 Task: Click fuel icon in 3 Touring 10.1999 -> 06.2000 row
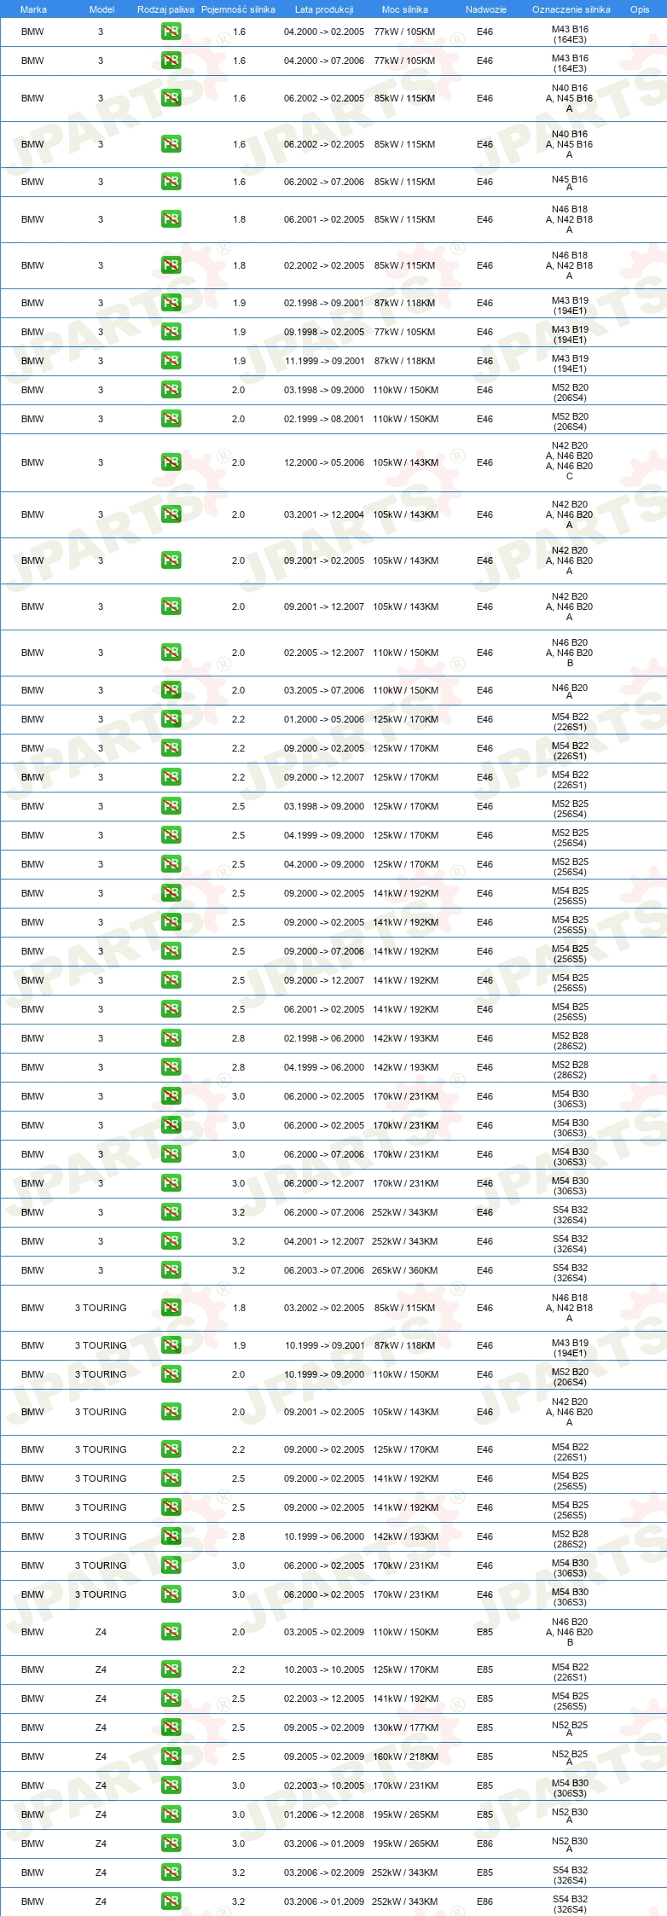[x=171, y=1536]
